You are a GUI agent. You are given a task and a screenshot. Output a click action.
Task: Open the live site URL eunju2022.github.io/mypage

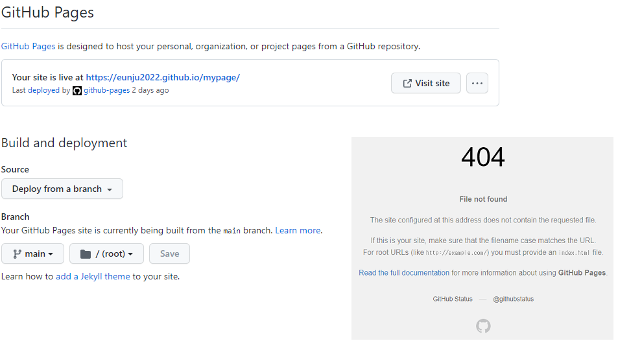tap(163, 77)
